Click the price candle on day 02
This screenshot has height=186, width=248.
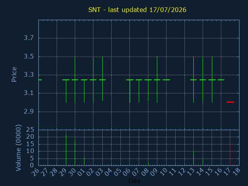click(93, 80)
